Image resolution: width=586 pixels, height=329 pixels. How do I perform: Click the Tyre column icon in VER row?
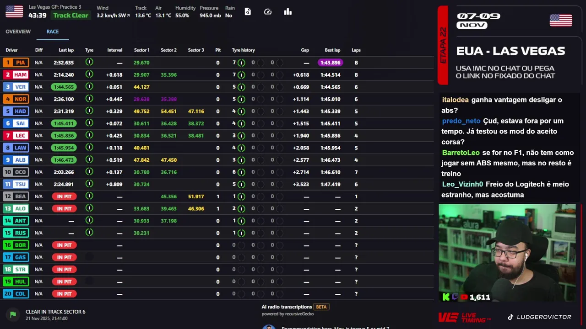click(89, 86)
